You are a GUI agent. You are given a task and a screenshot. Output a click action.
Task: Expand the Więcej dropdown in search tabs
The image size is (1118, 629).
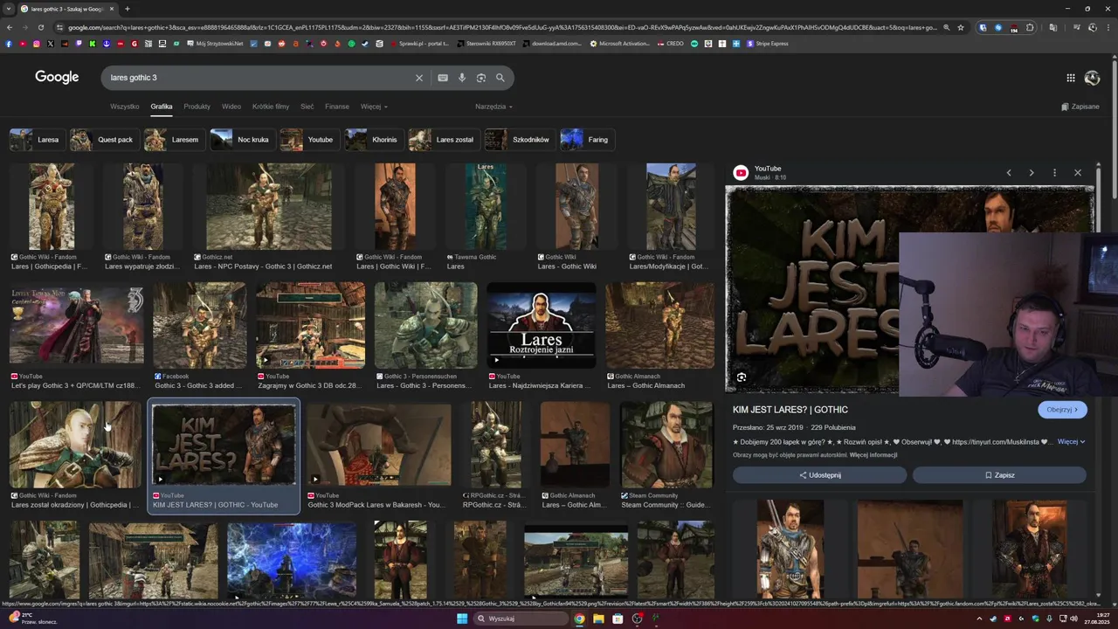pos(374,107)
